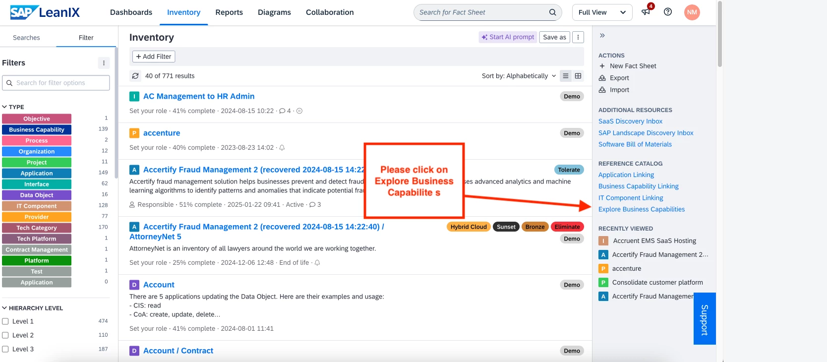Click the Add Filter button
The height and width of the screenshot is (362, 827).
point(154,57)
